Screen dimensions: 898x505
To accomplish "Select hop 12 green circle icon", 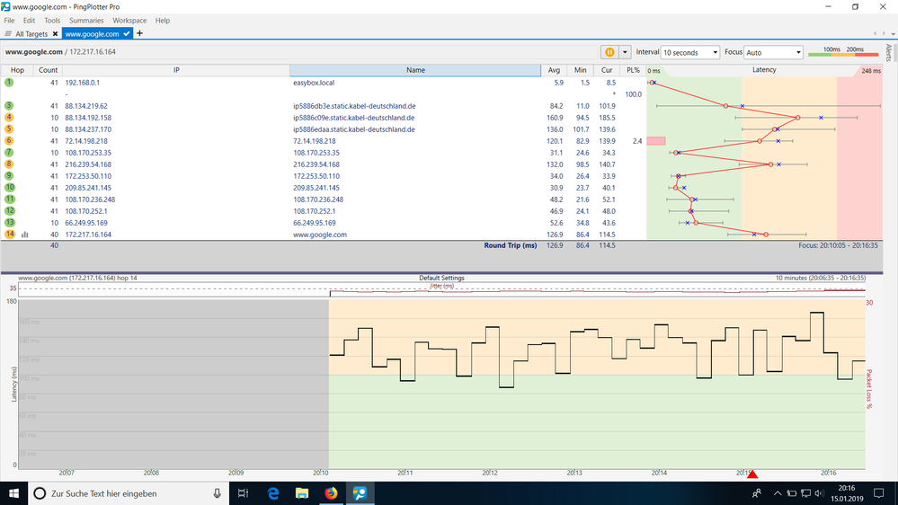I will click(x=9, y=210).
